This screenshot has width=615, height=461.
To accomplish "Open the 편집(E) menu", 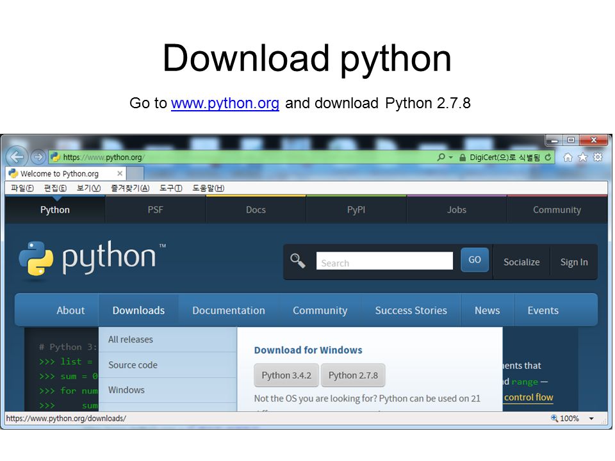I will (x=55, y=188).
